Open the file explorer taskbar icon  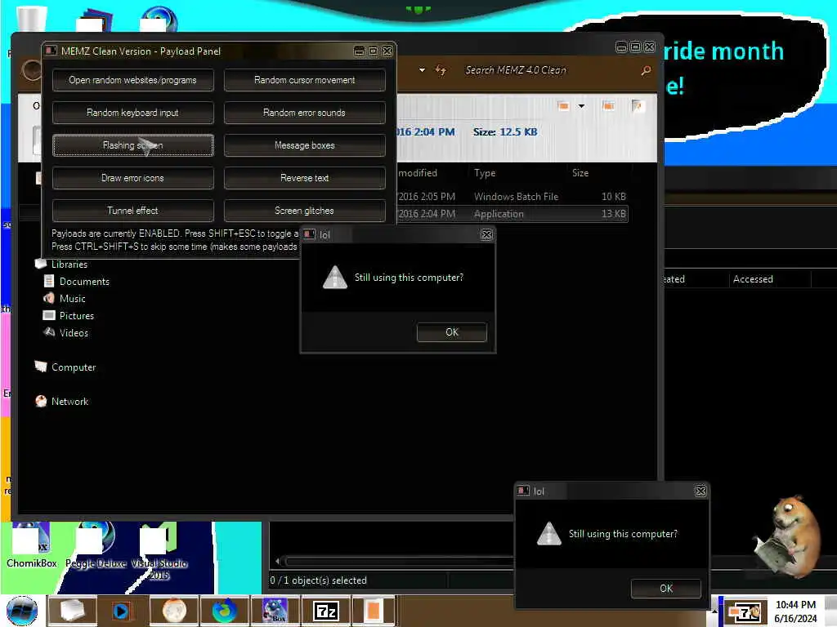pos(73,611)
